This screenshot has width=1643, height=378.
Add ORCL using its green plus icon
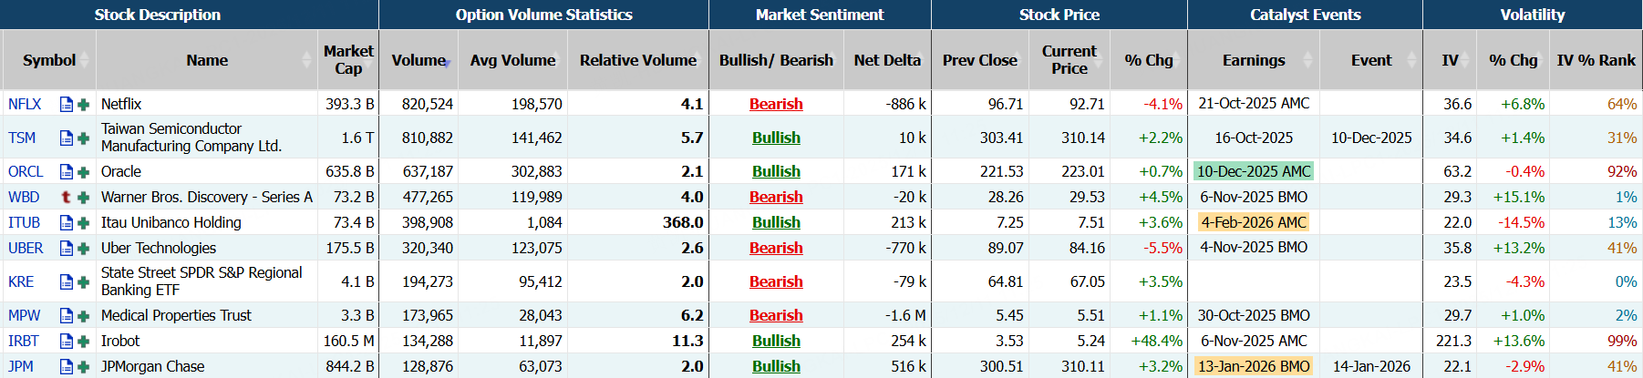click(83, 172)
